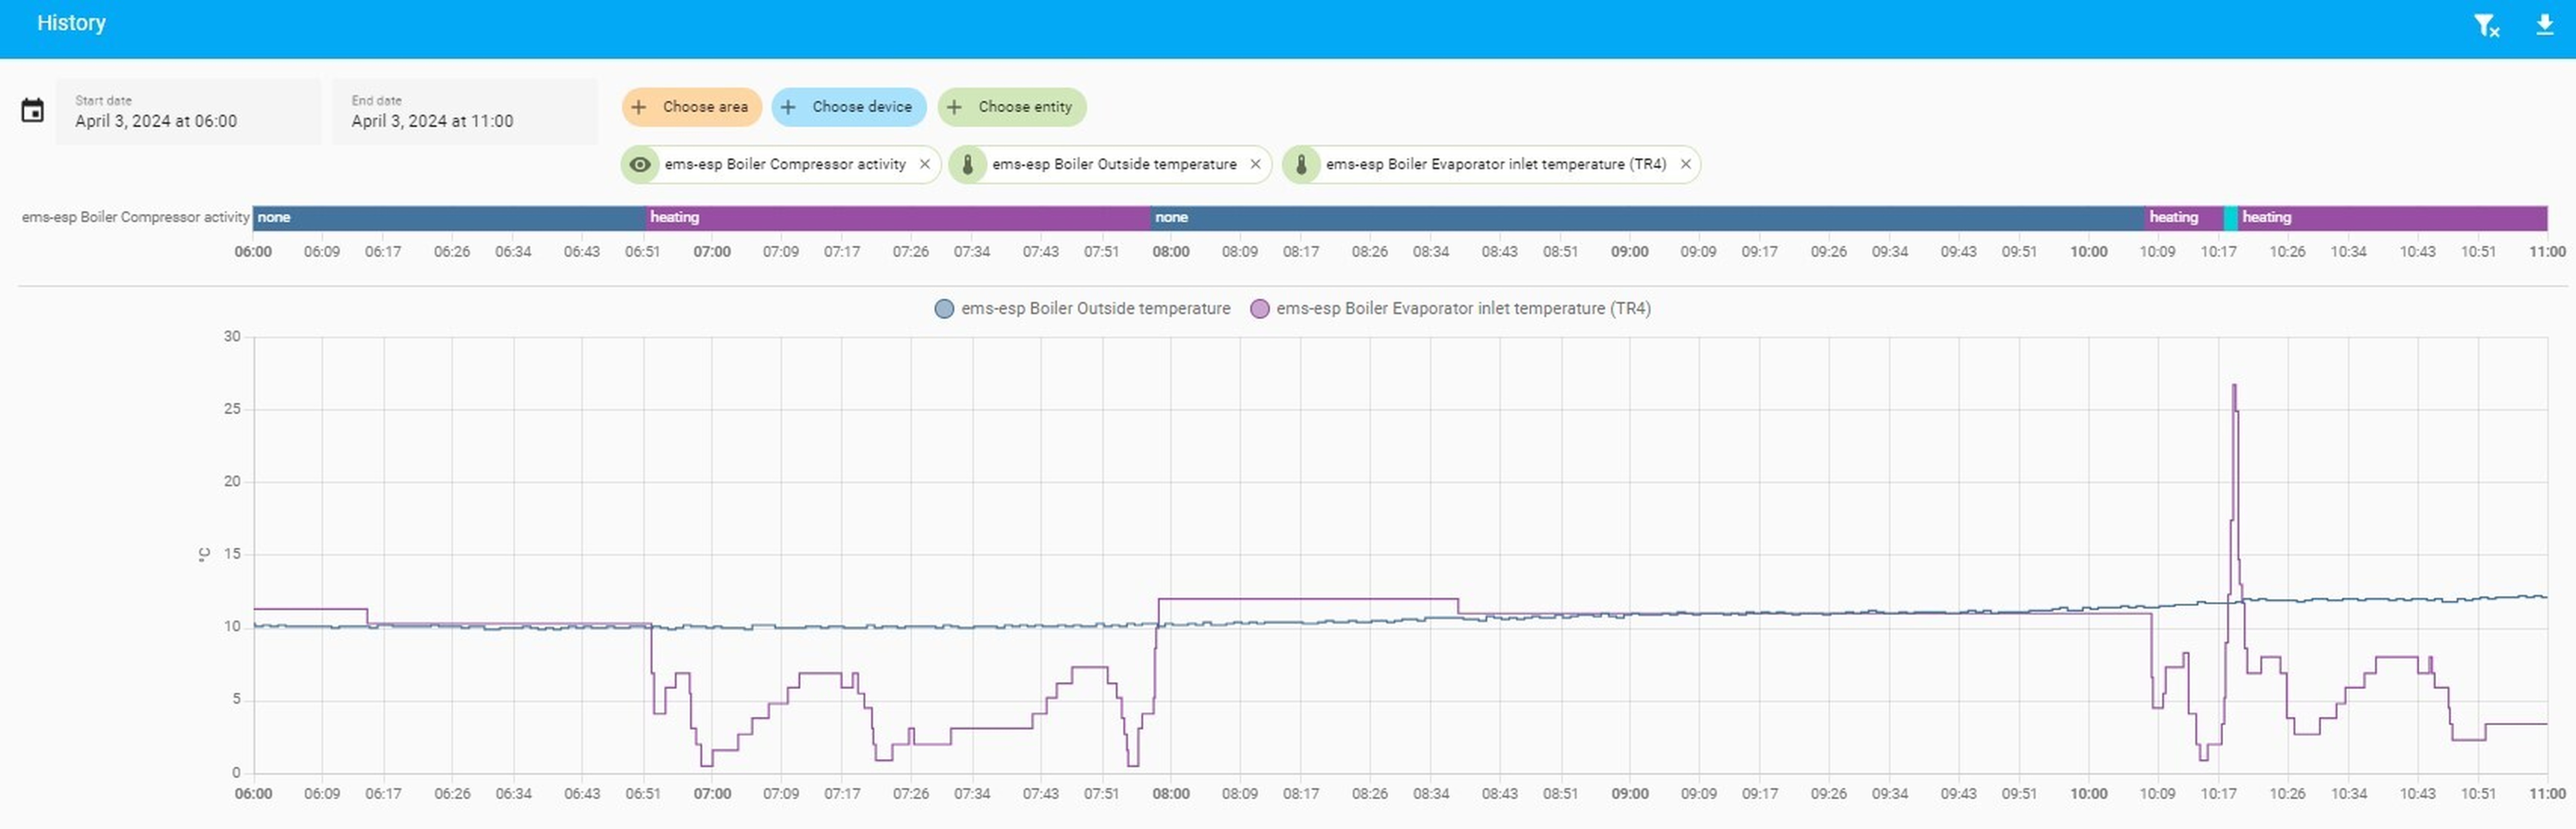Select first 'none' segment in compressor timeline
This screenshot has width=2576, height=829.
[449, 218]
